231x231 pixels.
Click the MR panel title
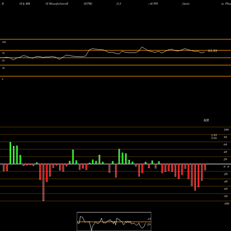coord(206,120)
